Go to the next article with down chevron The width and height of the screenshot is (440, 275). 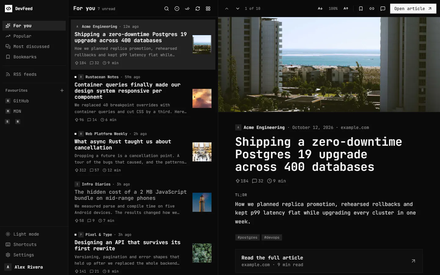238,9
